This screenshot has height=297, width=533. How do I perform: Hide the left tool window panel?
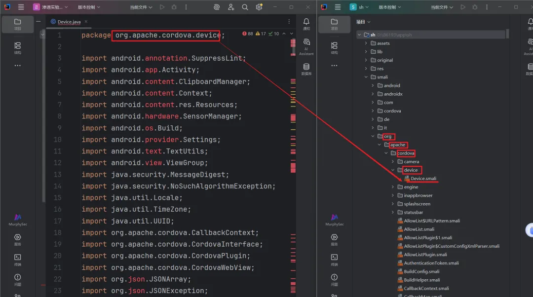coord(38,21)
